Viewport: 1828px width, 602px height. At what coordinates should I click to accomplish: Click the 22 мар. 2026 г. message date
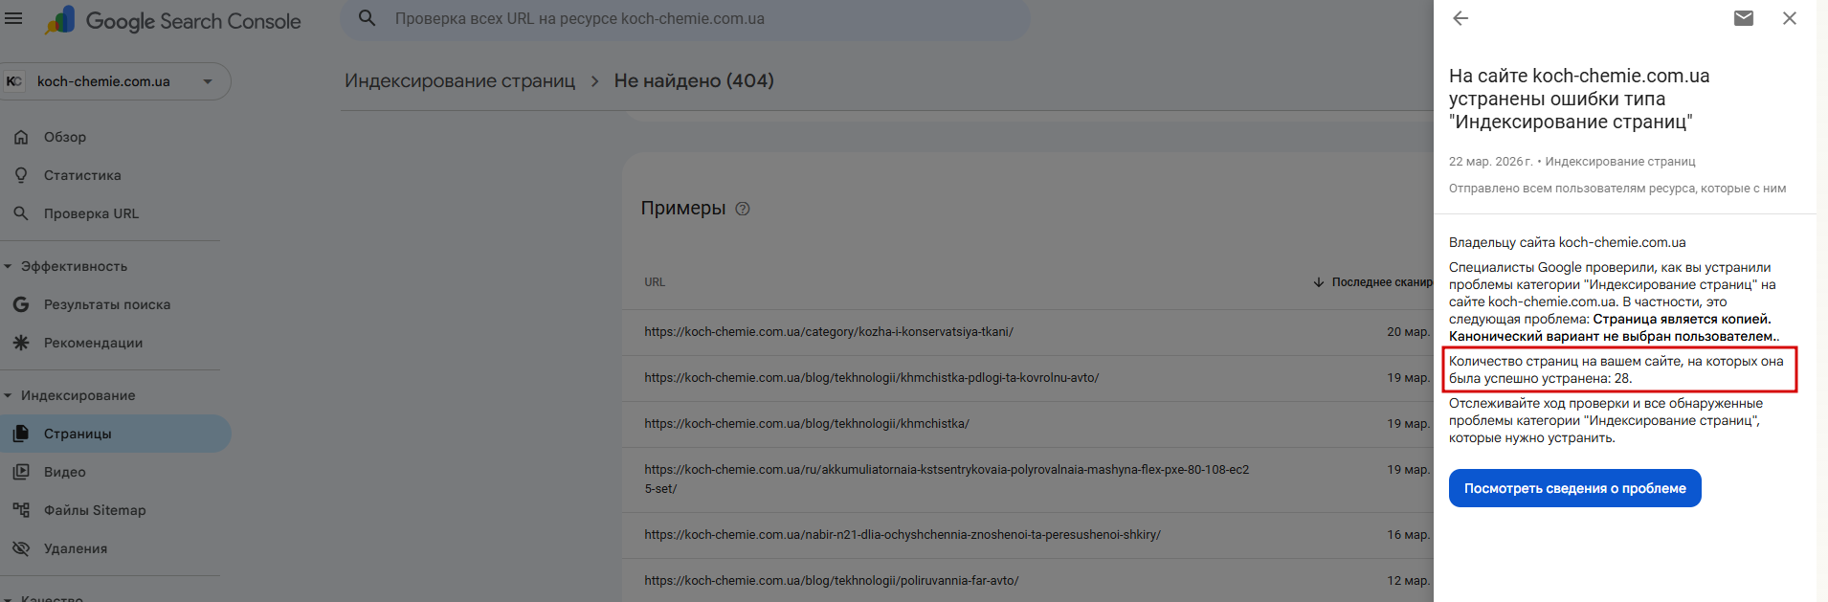[1490, 162]
